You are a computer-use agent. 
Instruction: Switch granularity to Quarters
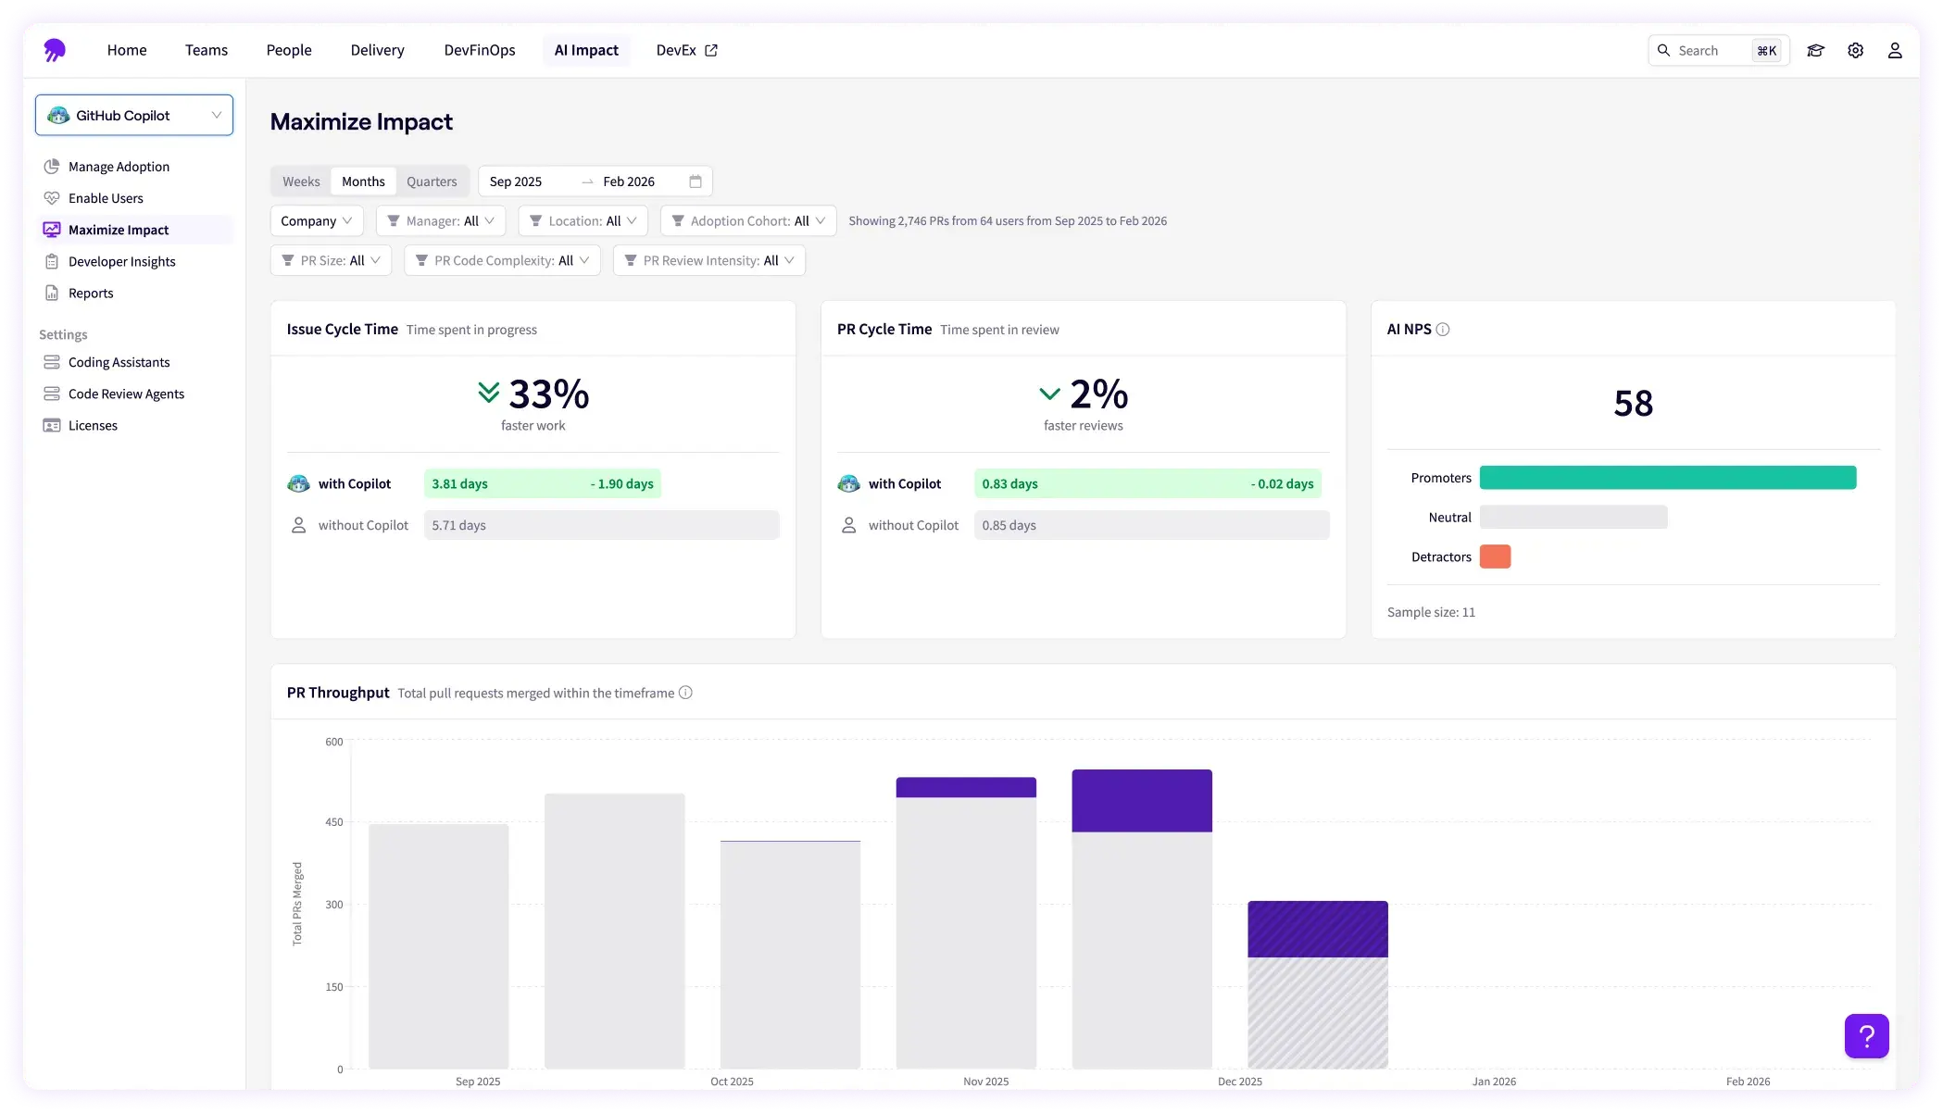coord(432,181)
